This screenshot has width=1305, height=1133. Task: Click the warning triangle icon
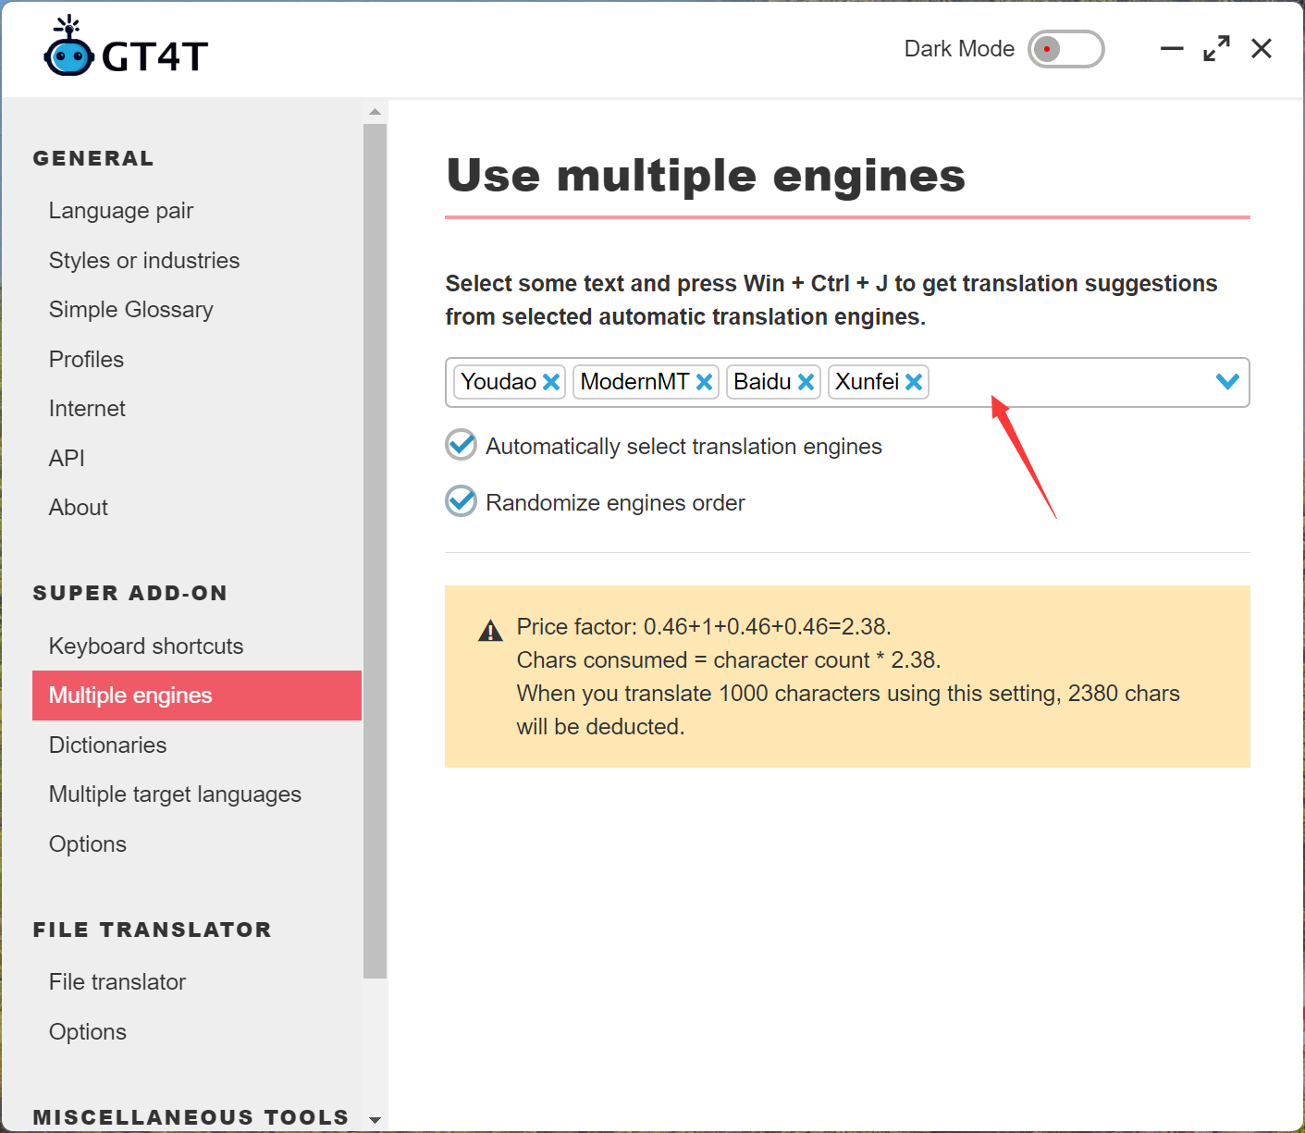(490, 631)
